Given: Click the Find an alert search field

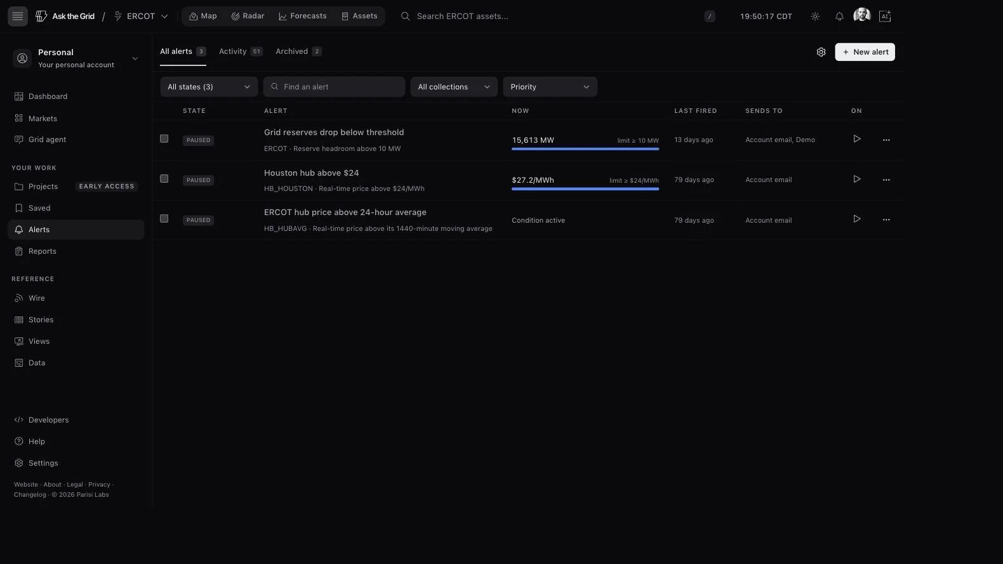Looking at the screenshot, I should 334,87.
